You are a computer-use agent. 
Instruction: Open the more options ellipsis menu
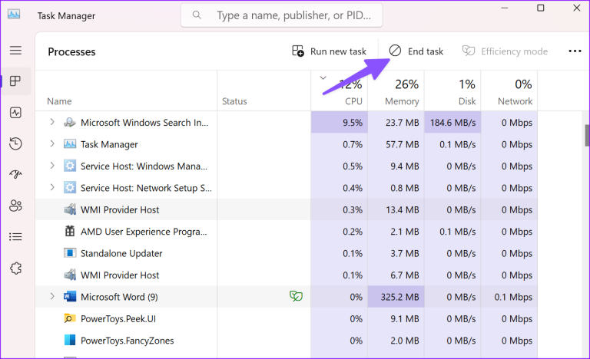click(575, 51)
